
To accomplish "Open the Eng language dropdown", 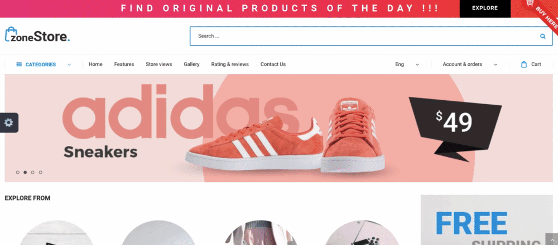I will click(407, 64).
